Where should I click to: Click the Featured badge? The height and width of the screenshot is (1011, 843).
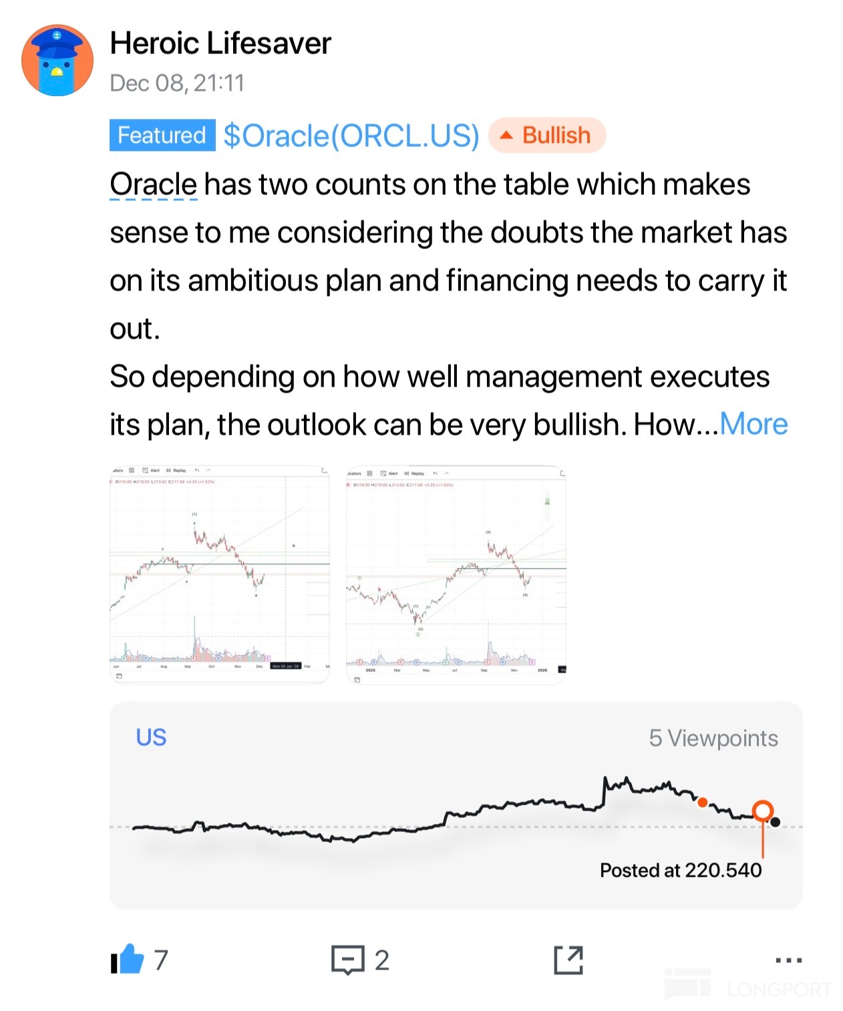pos(162,136)
